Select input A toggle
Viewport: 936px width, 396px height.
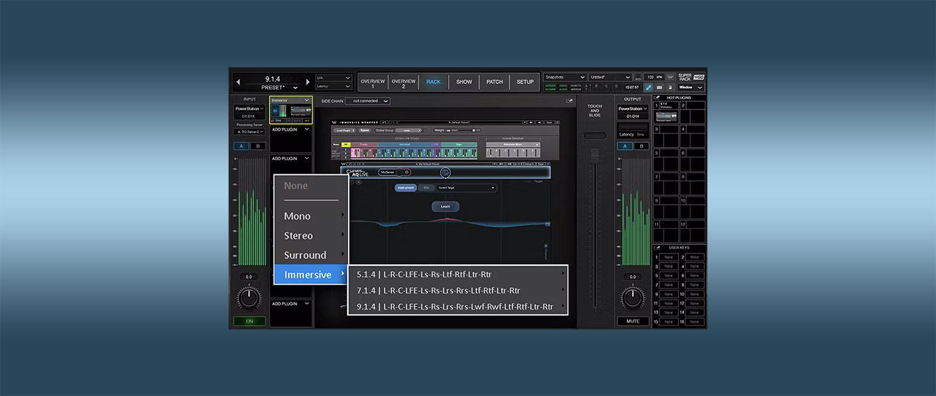(241, 146)
